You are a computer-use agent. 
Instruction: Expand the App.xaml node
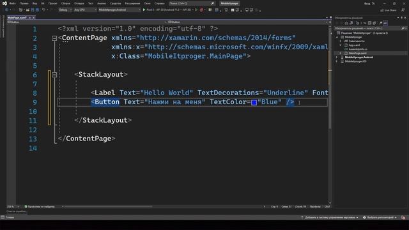point(341,45)
